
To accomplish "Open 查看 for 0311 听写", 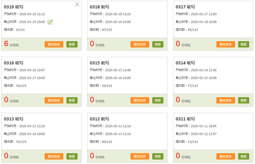I will click(x=244, y=156).
